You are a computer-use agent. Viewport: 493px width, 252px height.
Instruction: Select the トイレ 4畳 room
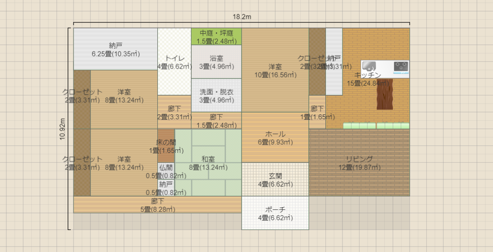(x=174, y=62)
